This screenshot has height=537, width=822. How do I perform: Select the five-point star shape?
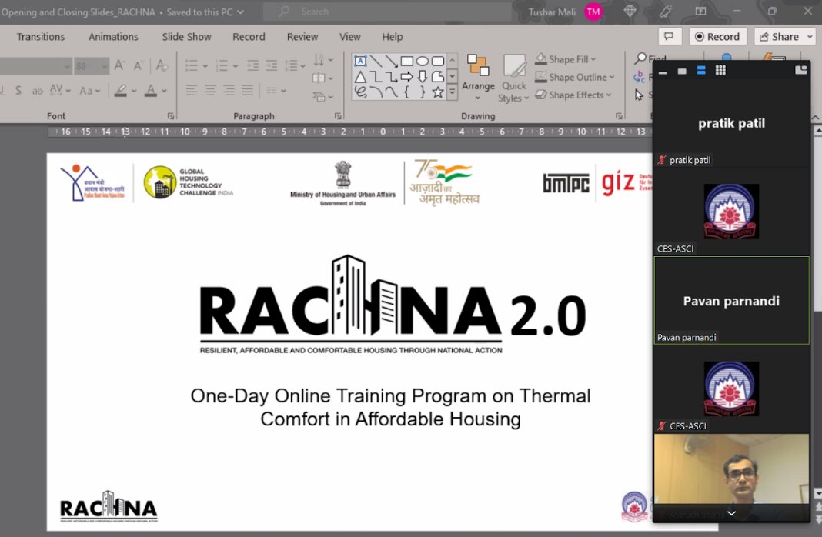click(438, 93)
